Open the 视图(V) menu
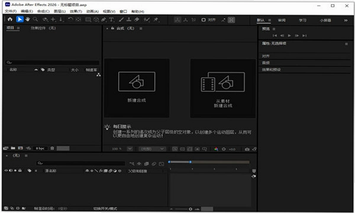Image resolution: width=355 pixels, height=213 pixels. 109,11
